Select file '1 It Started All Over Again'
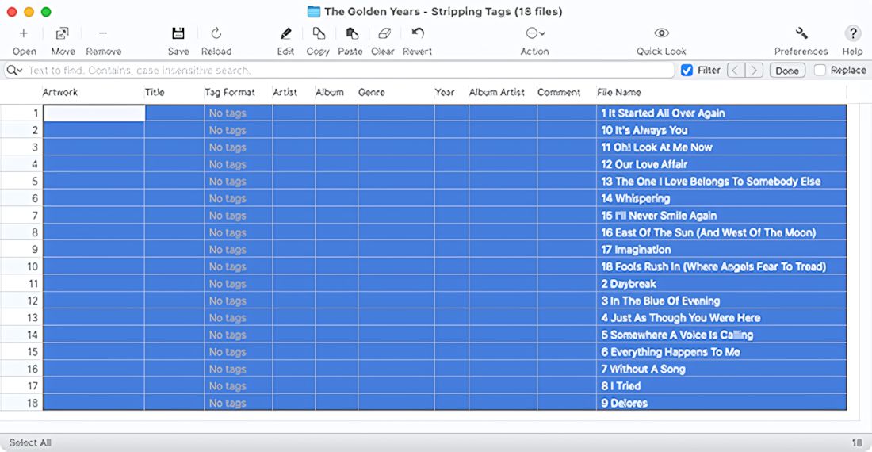Viewport: 872px width, 452px height. click(x=663, y=113)
